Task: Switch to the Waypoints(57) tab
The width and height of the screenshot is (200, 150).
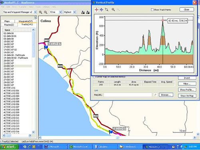Action: [x=26, y=21]
